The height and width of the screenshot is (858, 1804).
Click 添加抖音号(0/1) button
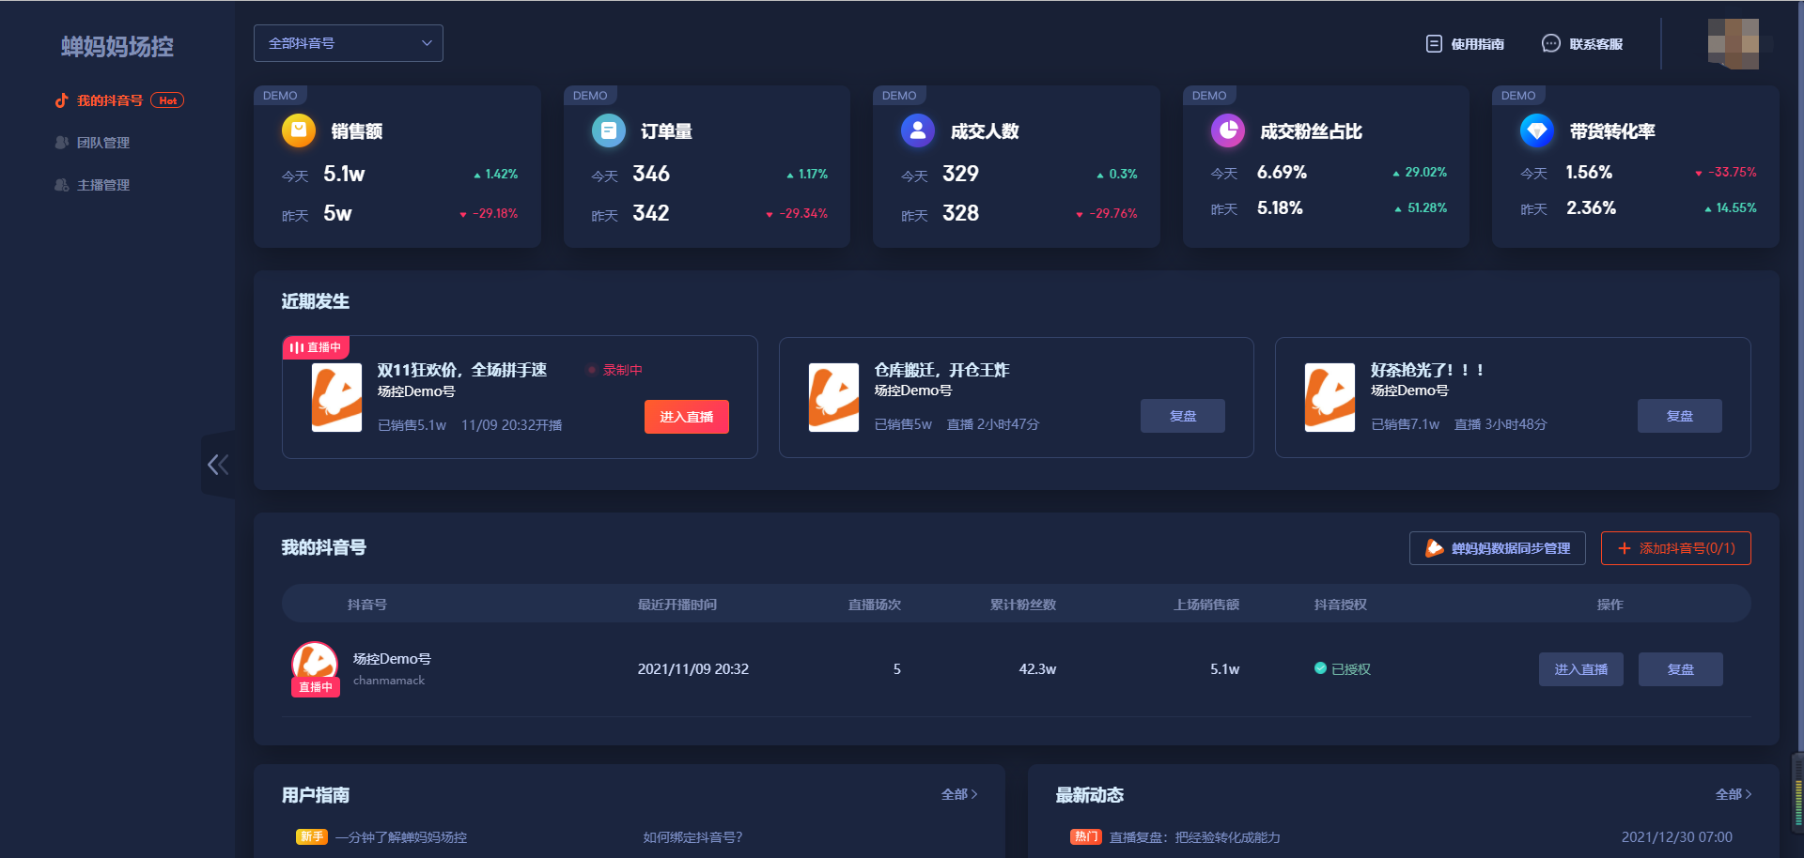(x=1676, y=548)
